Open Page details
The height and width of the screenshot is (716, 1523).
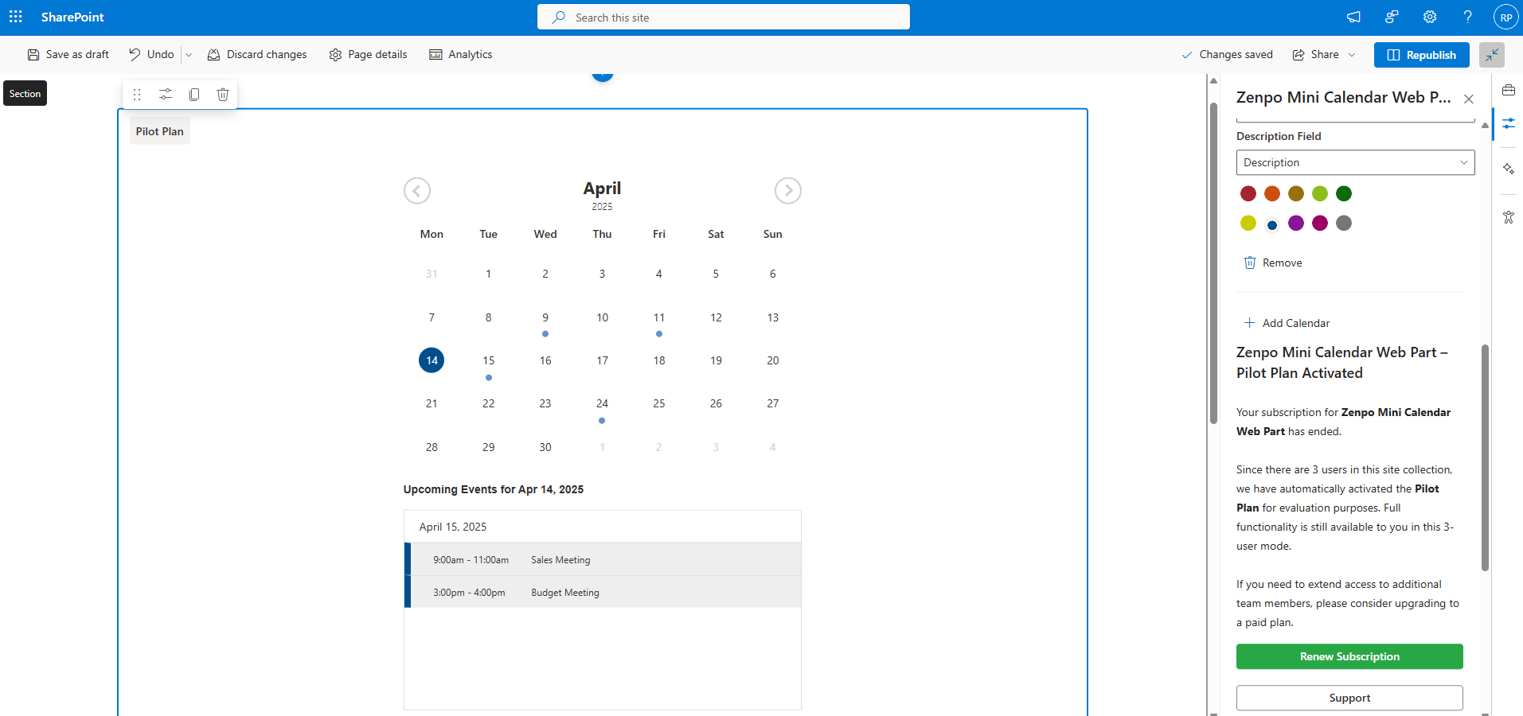coord(368,55)
